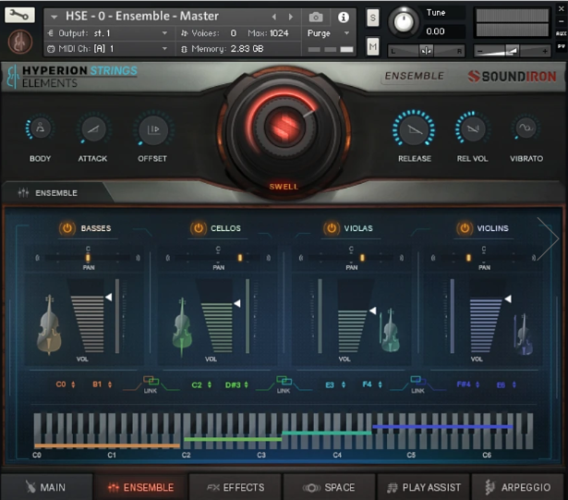Toggle the VIOLINS power button
Screen dimensions: 568x500
pos(465,228)
